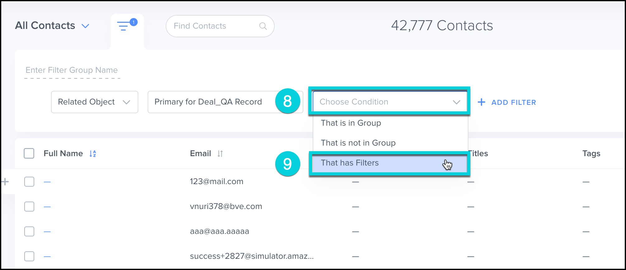
Task: Sort Full Name column alphabetically
Action: pyautogui.click(x=93, y=154)
